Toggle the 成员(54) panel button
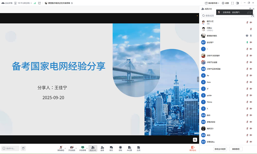 tap(93, 148)
